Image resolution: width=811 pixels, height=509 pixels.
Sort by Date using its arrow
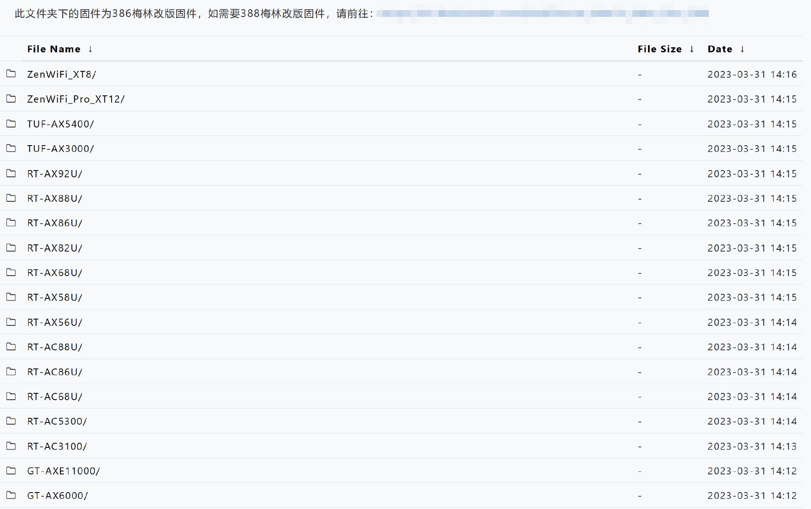coord(742,49)
